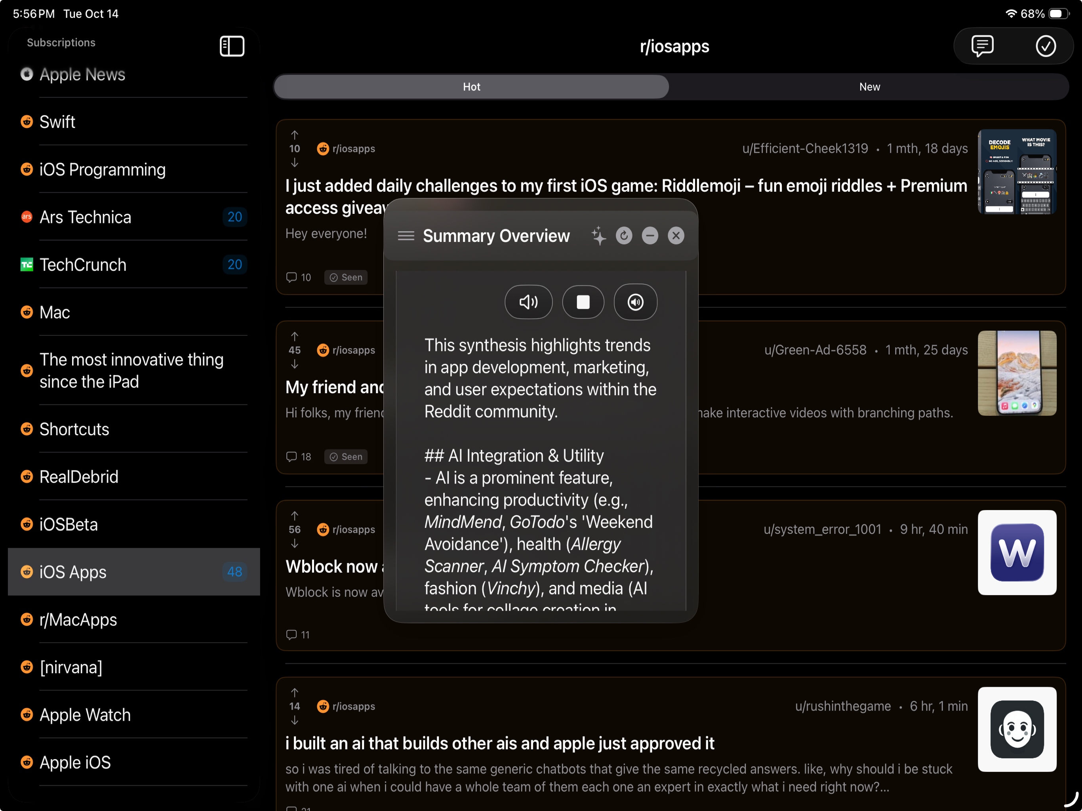
Task: Downvote the post by u/Green-Ad-6558
Action: pyautogui.click(x=295, y=364)
